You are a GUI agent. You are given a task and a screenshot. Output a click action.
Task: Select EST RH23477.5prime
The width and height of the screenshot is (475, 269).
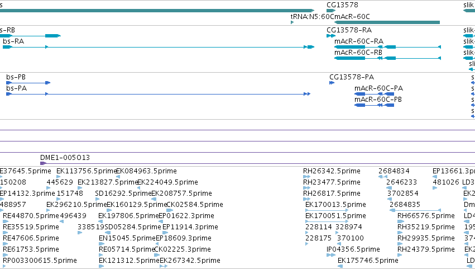click(x=332, y=182)
